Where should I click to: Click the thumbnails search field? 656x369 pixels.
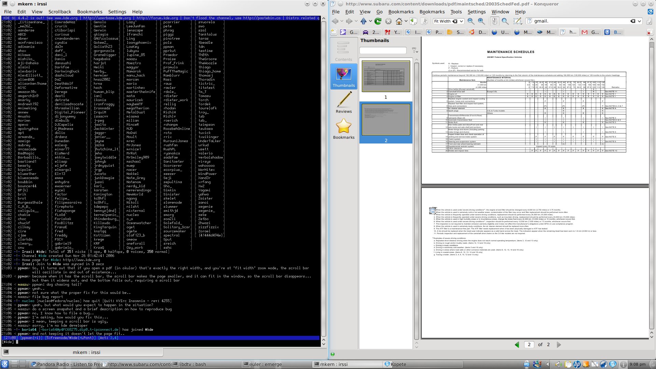click(383, 51)
